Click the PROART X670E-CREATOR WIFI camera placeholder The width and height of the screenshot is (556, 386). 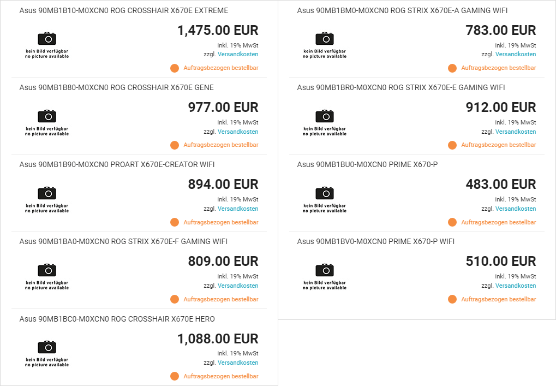click(x=47, y=199)
